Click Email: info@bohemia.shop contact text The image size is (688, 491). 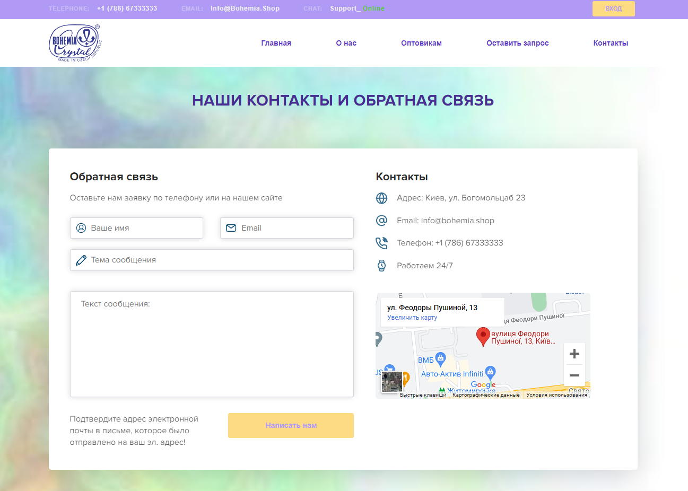click(446, 221)
